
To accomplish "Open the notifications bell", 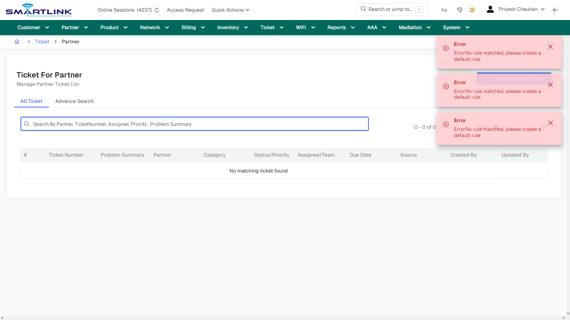I will [472, 9].
